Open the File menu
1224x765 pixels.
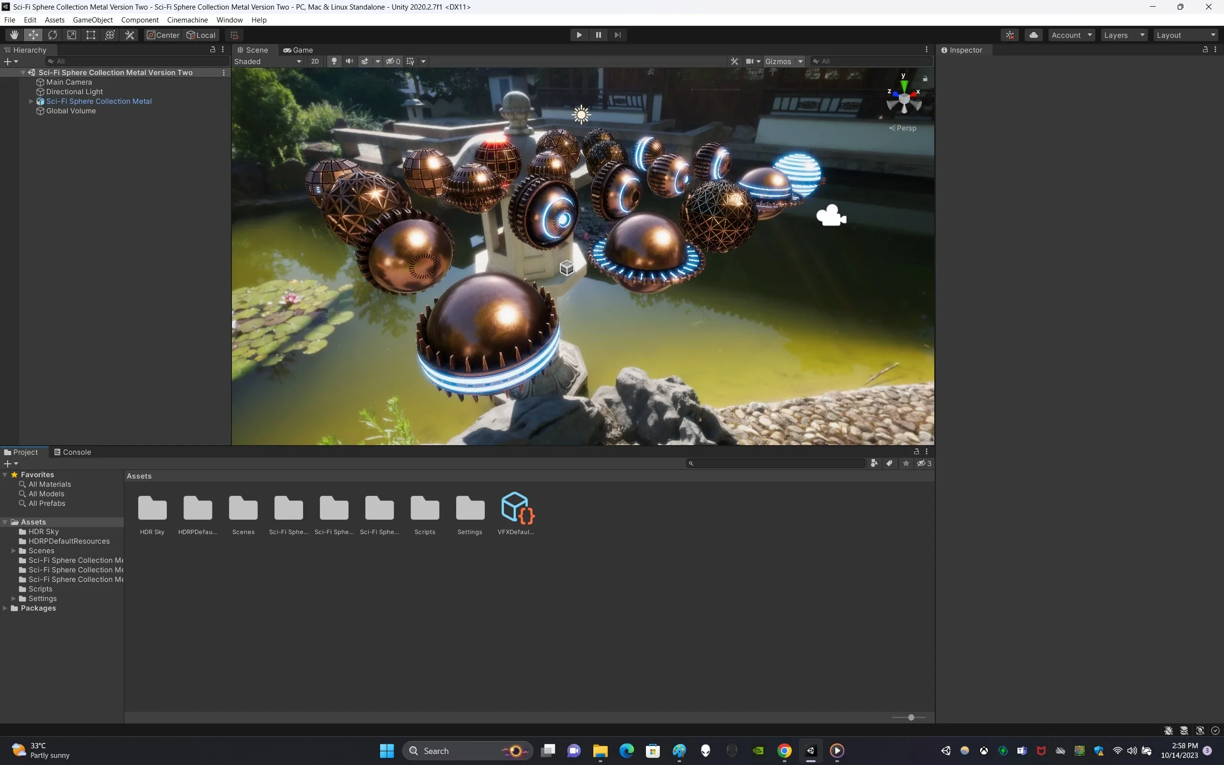[x=10, y=20]
